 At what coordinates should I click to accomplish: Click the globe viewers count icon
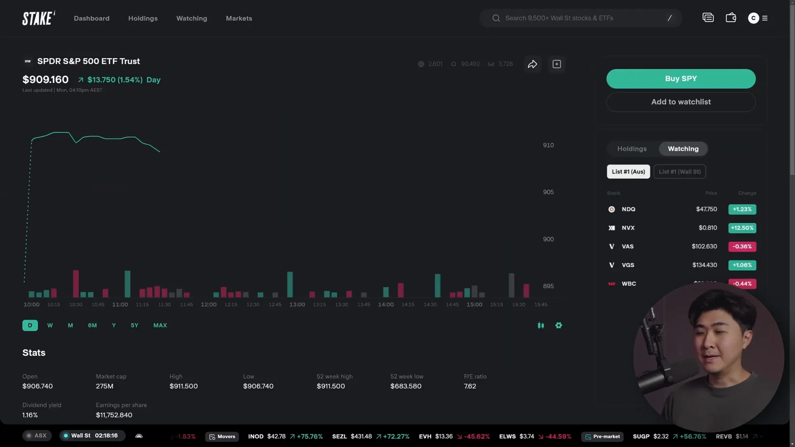point(421,64)
